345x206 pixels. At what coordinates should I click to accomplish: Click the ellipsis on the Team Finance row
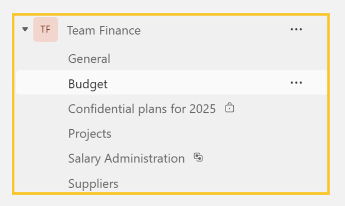(296, 29)
